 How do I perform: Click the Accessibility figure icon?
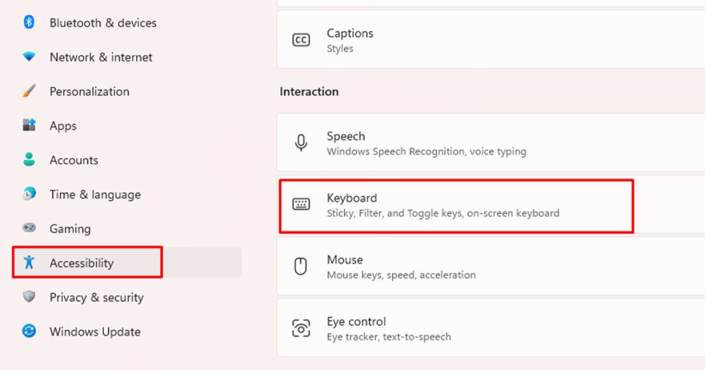(x=29, y=262)
